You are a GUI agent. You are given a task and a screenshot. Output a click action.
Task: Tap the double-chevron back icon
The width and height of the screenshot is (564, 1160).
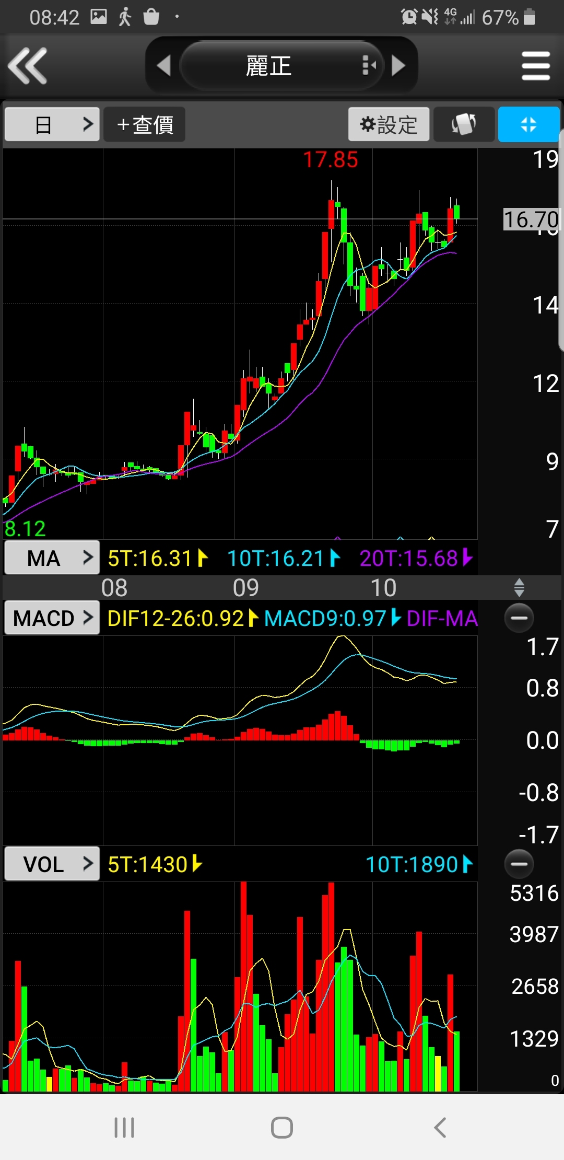click(28, 66)
